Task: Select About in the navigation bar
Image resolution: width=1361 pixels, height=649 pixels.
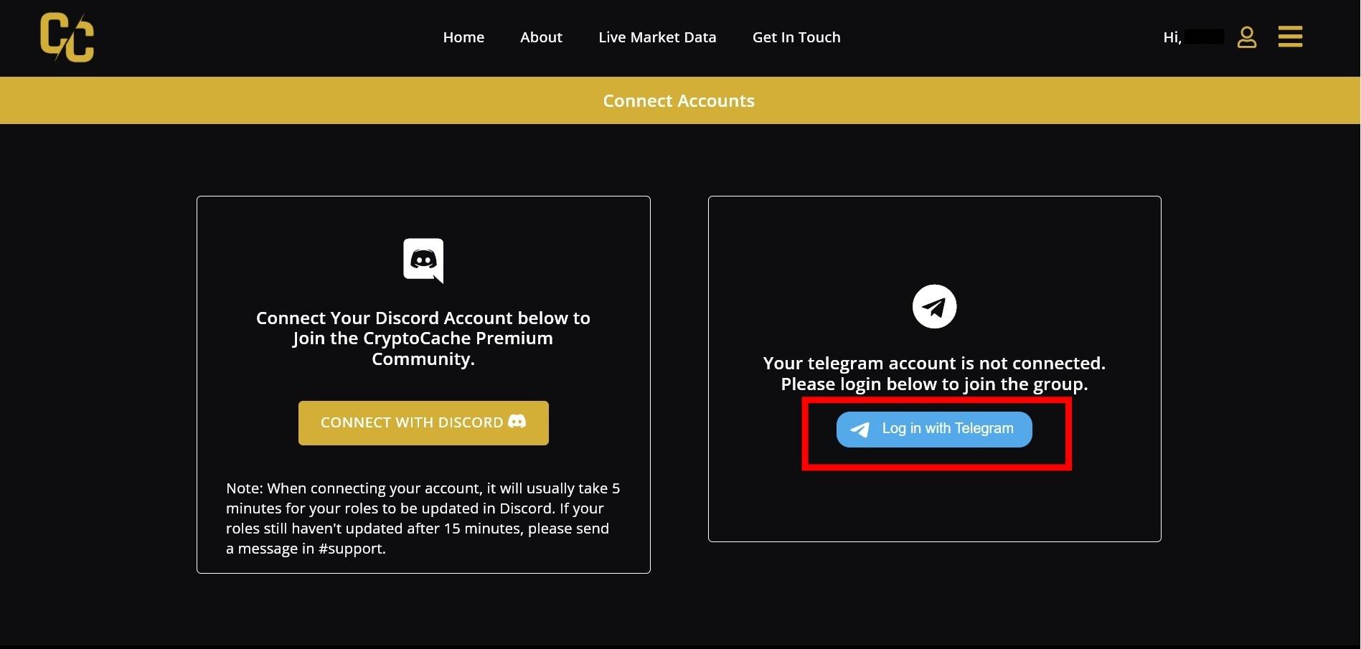Action: [x=541, y=37]
